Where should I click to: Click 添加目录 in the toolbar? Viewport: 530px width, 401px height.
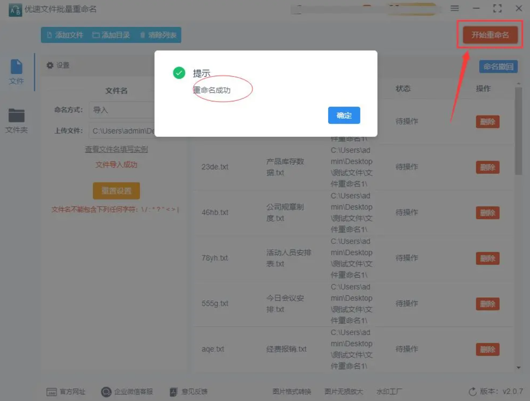111,35
